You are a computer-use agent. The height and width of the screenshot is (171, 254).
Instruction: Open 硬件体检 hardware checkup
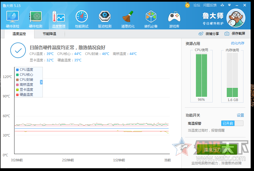[x=13, y=19]
